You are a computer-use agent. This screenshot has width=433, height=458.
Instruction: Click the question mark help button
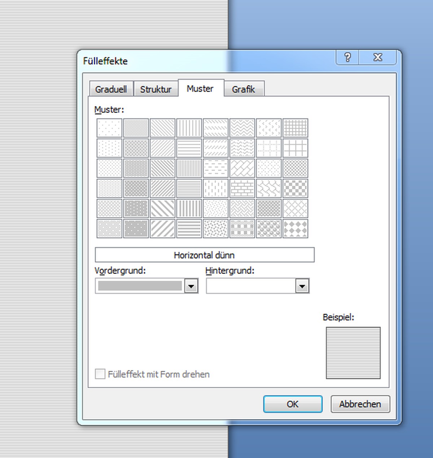click(347, 57)
